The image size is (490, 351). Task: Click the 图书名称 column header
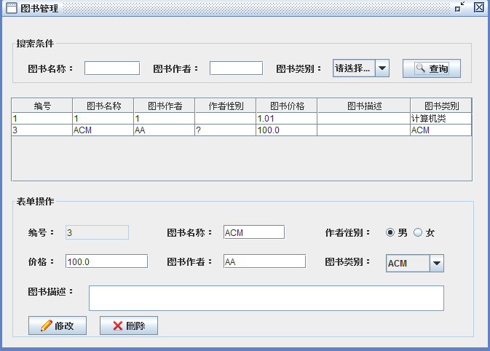pos(103,106)
